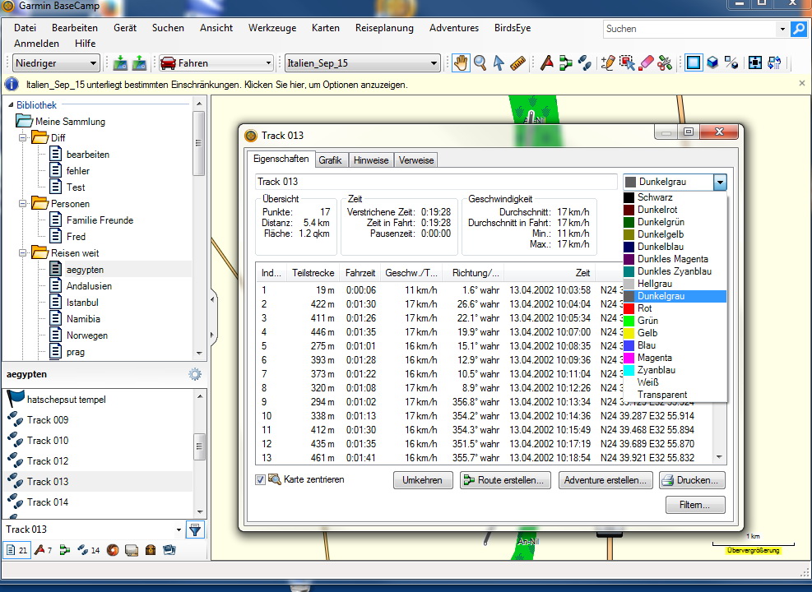
Task: Select the hatschepsut tempel waypoint
Action: [67, 400]
